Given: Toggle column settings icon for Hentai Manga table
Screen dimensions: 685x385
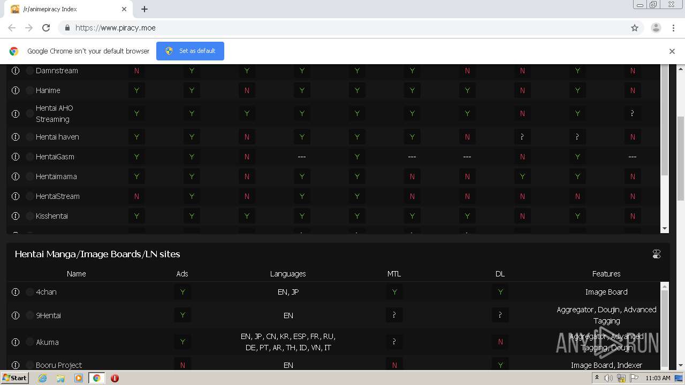Looking at the screenshot, I should click(x=657, y=254).
